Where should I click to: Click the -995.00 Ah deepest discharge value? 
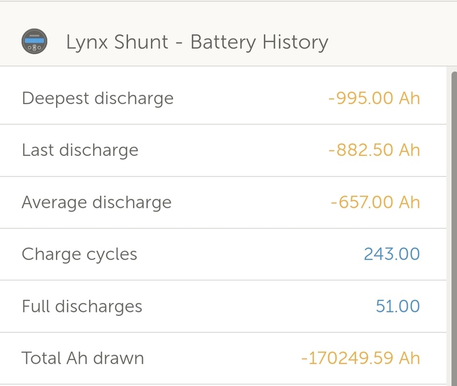[x=374, y=98]
